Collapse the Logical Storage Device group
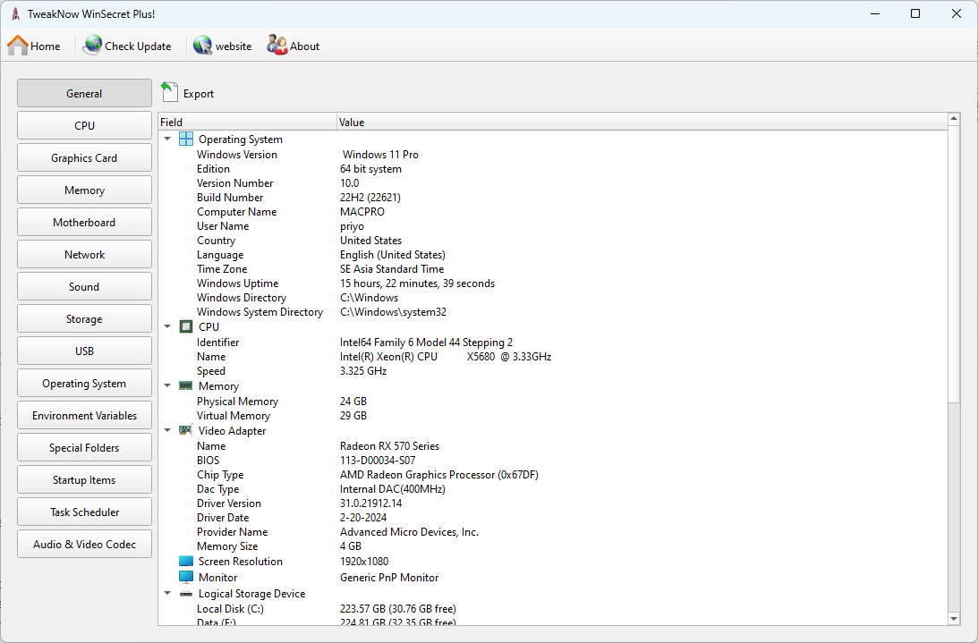Screen dimensions: 978x643 pos(167,593)
